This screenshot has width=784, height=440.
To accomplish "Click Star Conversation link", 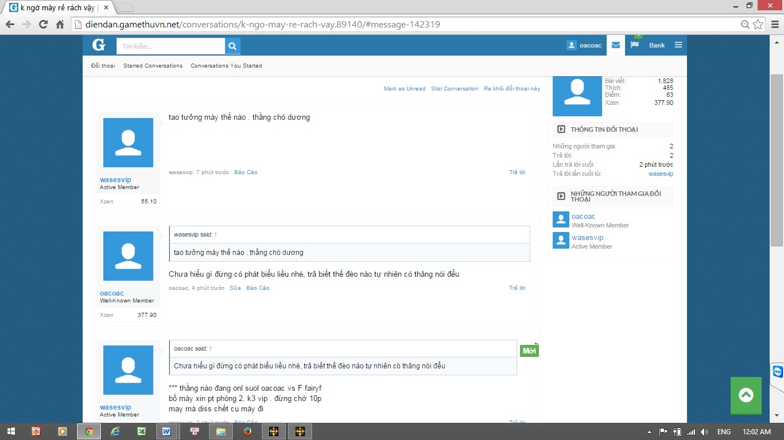I will 455,89.
